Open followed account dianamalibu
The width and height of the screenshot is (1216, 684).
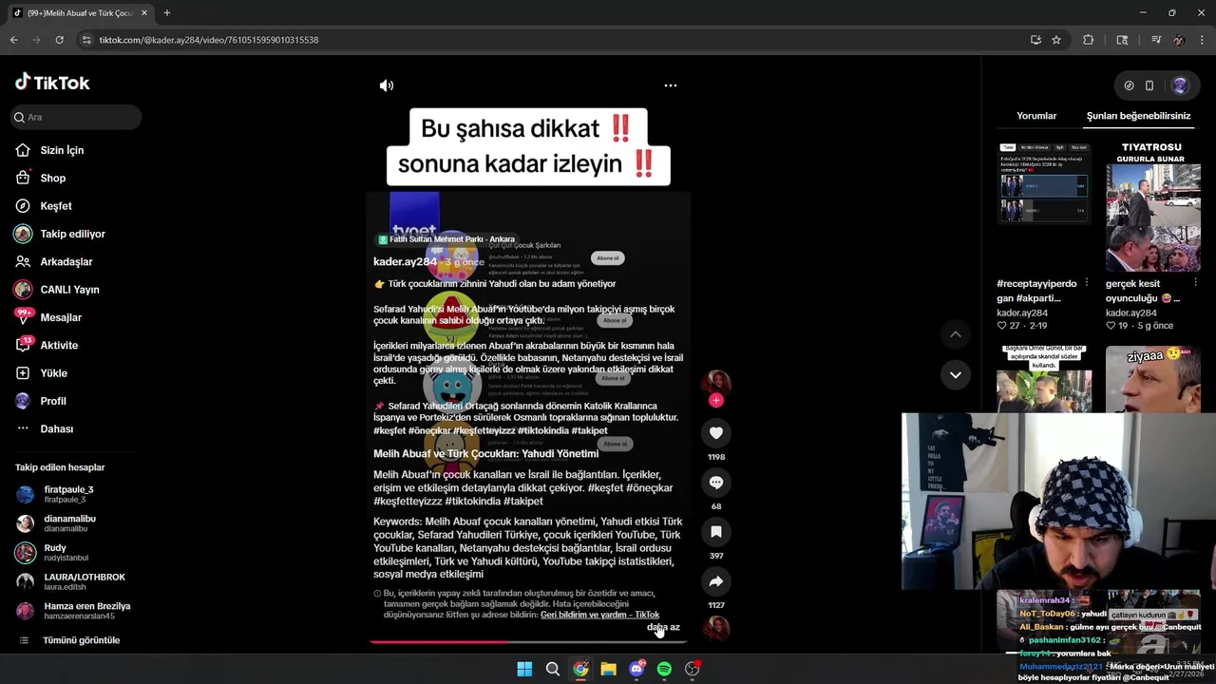point(69,523)
